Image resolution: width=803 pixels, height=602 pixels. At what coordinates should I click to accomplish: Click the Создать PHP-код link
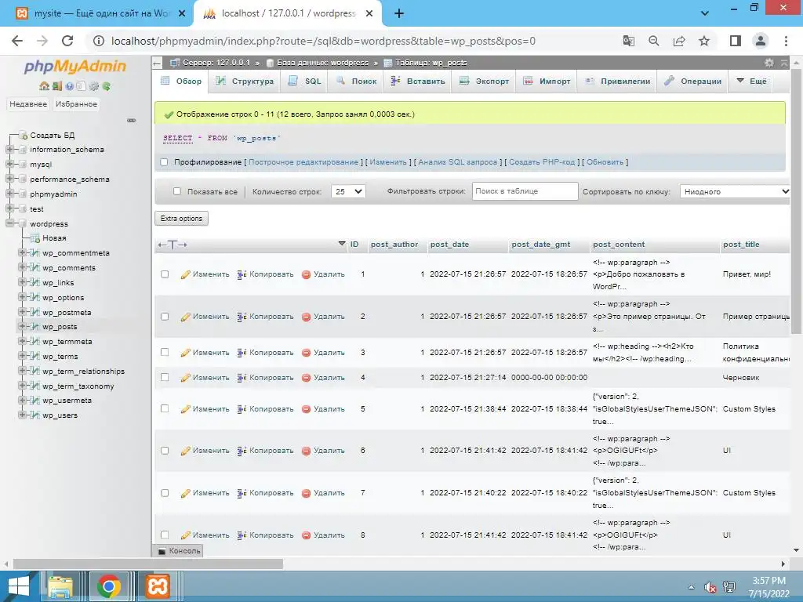(542, 162)
